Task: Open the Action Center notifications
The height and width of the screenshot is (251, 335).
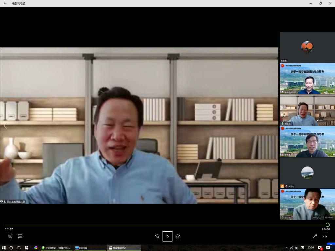Action: click(x=328, y=248)
